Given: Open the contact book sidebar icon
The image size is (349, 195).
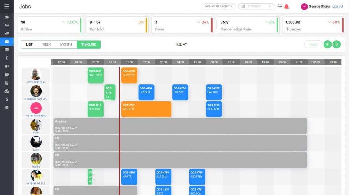Looking at the screenshot, I should click(x=7, y=82).
